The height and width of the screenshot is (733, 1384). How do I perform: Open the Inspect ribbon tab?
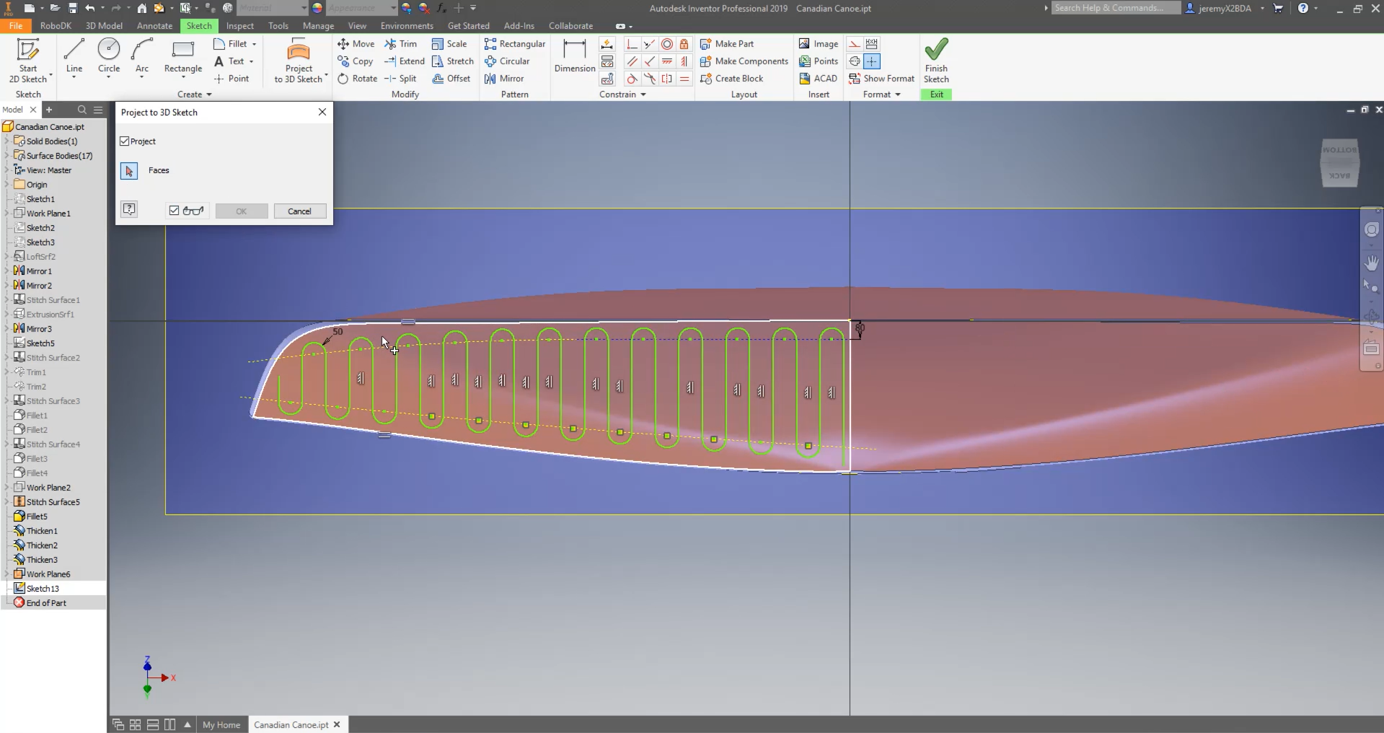239,26
